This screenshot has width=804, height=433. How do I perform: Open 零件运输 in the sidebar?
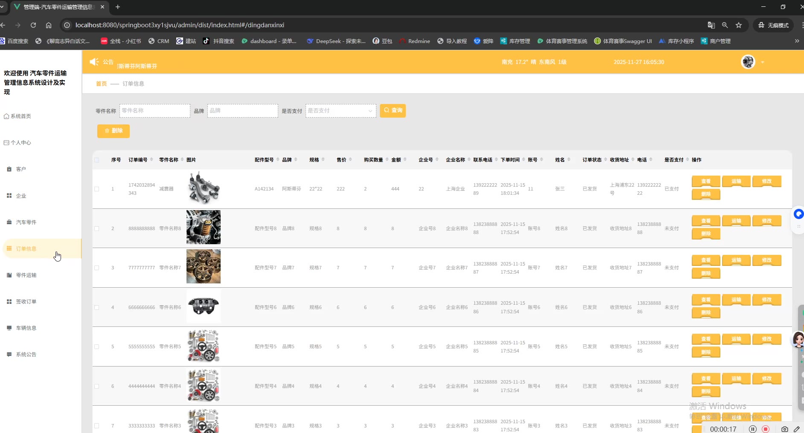[26, 275]
